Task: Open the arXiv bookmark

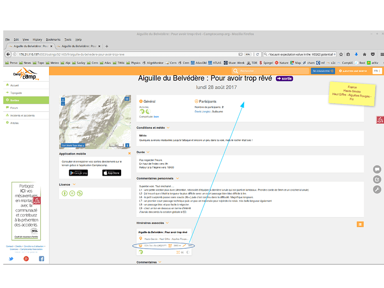Action: click(372, 63)
